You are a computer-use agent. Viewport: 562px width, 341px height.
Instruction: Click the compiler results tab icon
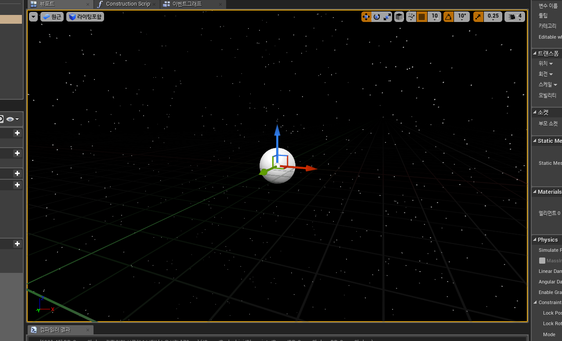[x=34, y=330]
